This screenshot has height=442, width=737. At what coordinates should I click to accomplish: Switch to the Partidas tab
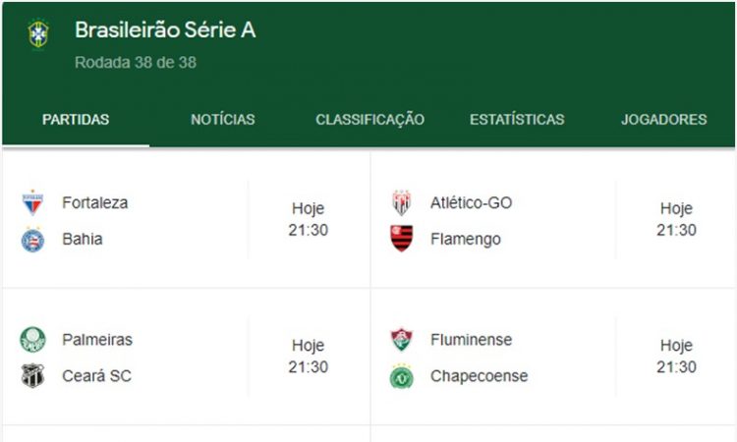click(x=76, y=120)
